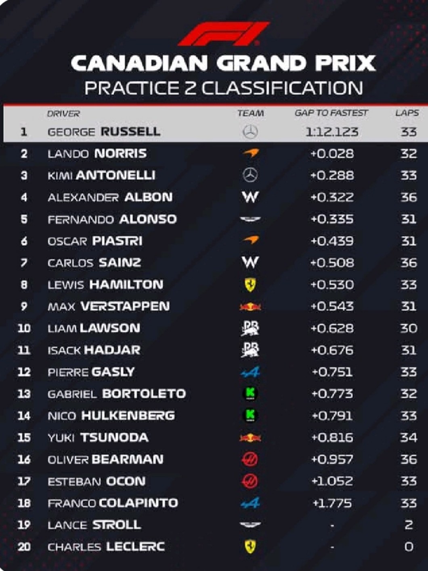Screen dimensions: 428x571
Task: Click the Williams logo beside Alexander Albon
Action: (x=250, y=197)
